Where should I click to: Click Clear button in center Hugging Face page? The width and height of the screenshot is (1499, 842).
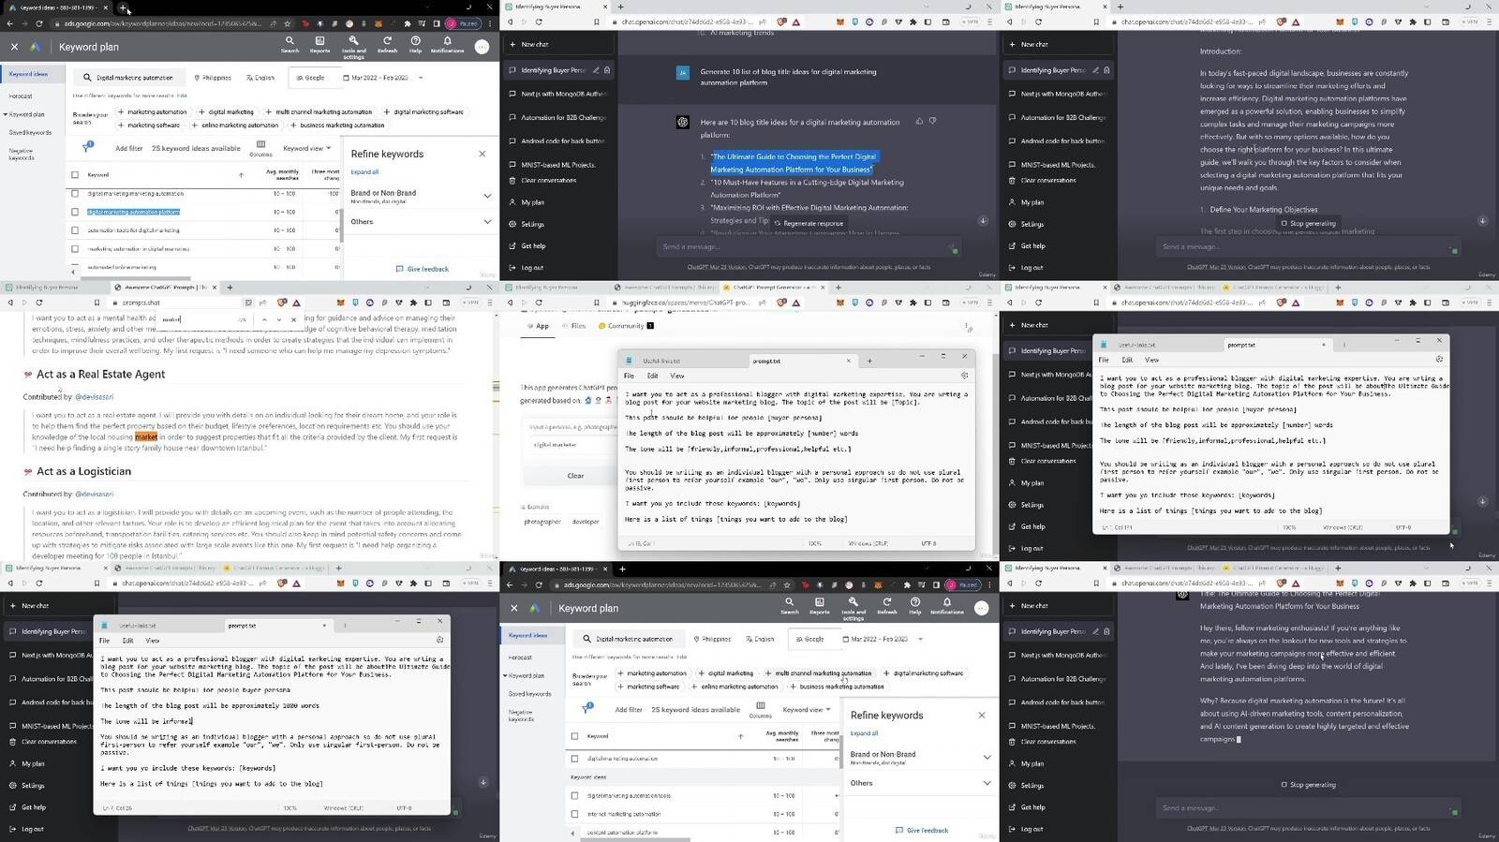tap(575, 476)
